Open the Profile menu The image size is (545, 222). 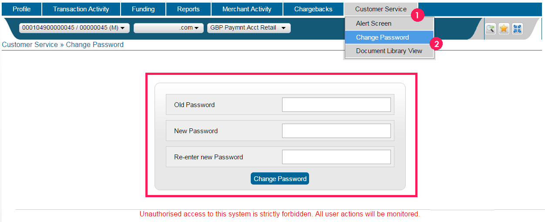(22, 9)
